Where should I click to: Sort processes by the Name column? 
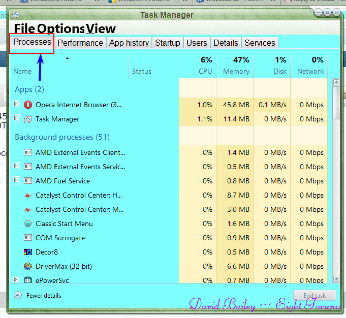pyautogui.click(x=69, y=66)
